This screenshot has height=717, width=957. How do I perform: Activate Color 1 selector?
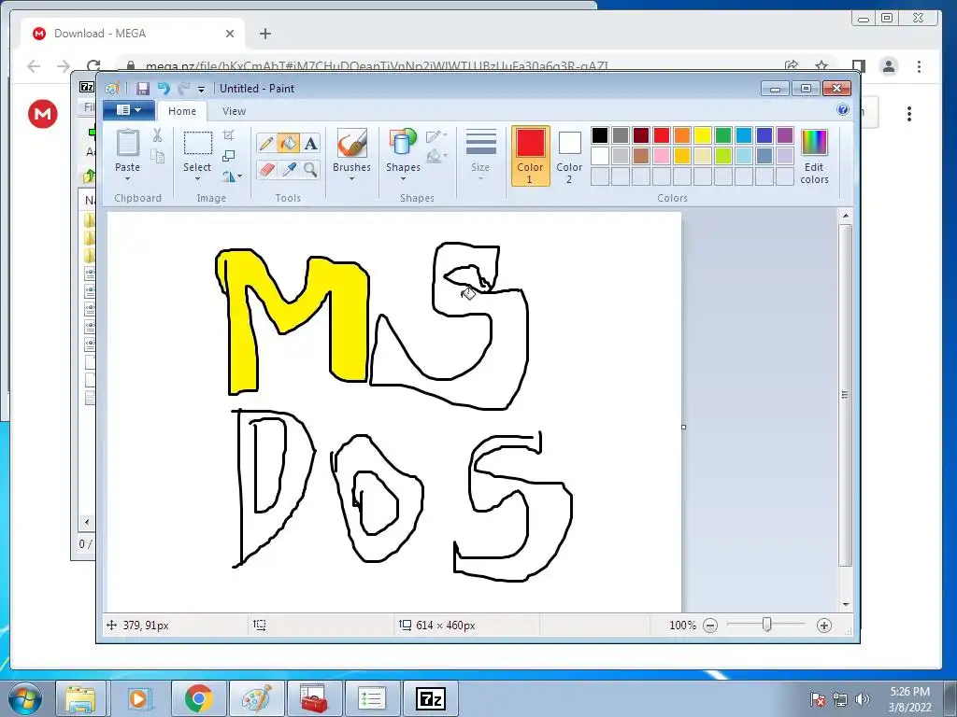530,156
